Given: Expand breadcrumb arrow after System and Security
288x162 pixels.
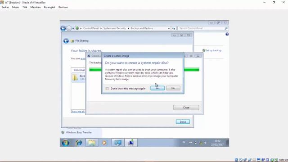Looking at the screenshot, I should coord(128,28).
